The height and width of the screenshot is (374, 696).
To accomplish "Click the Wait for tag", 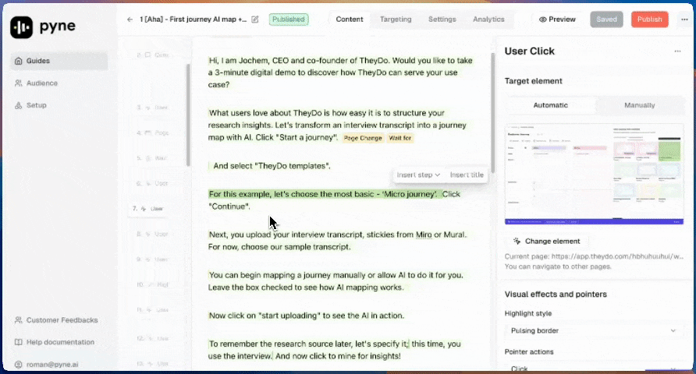I will click(x=400, y=138).
